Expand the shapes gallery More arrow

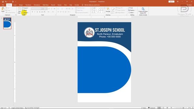point(105,12)
